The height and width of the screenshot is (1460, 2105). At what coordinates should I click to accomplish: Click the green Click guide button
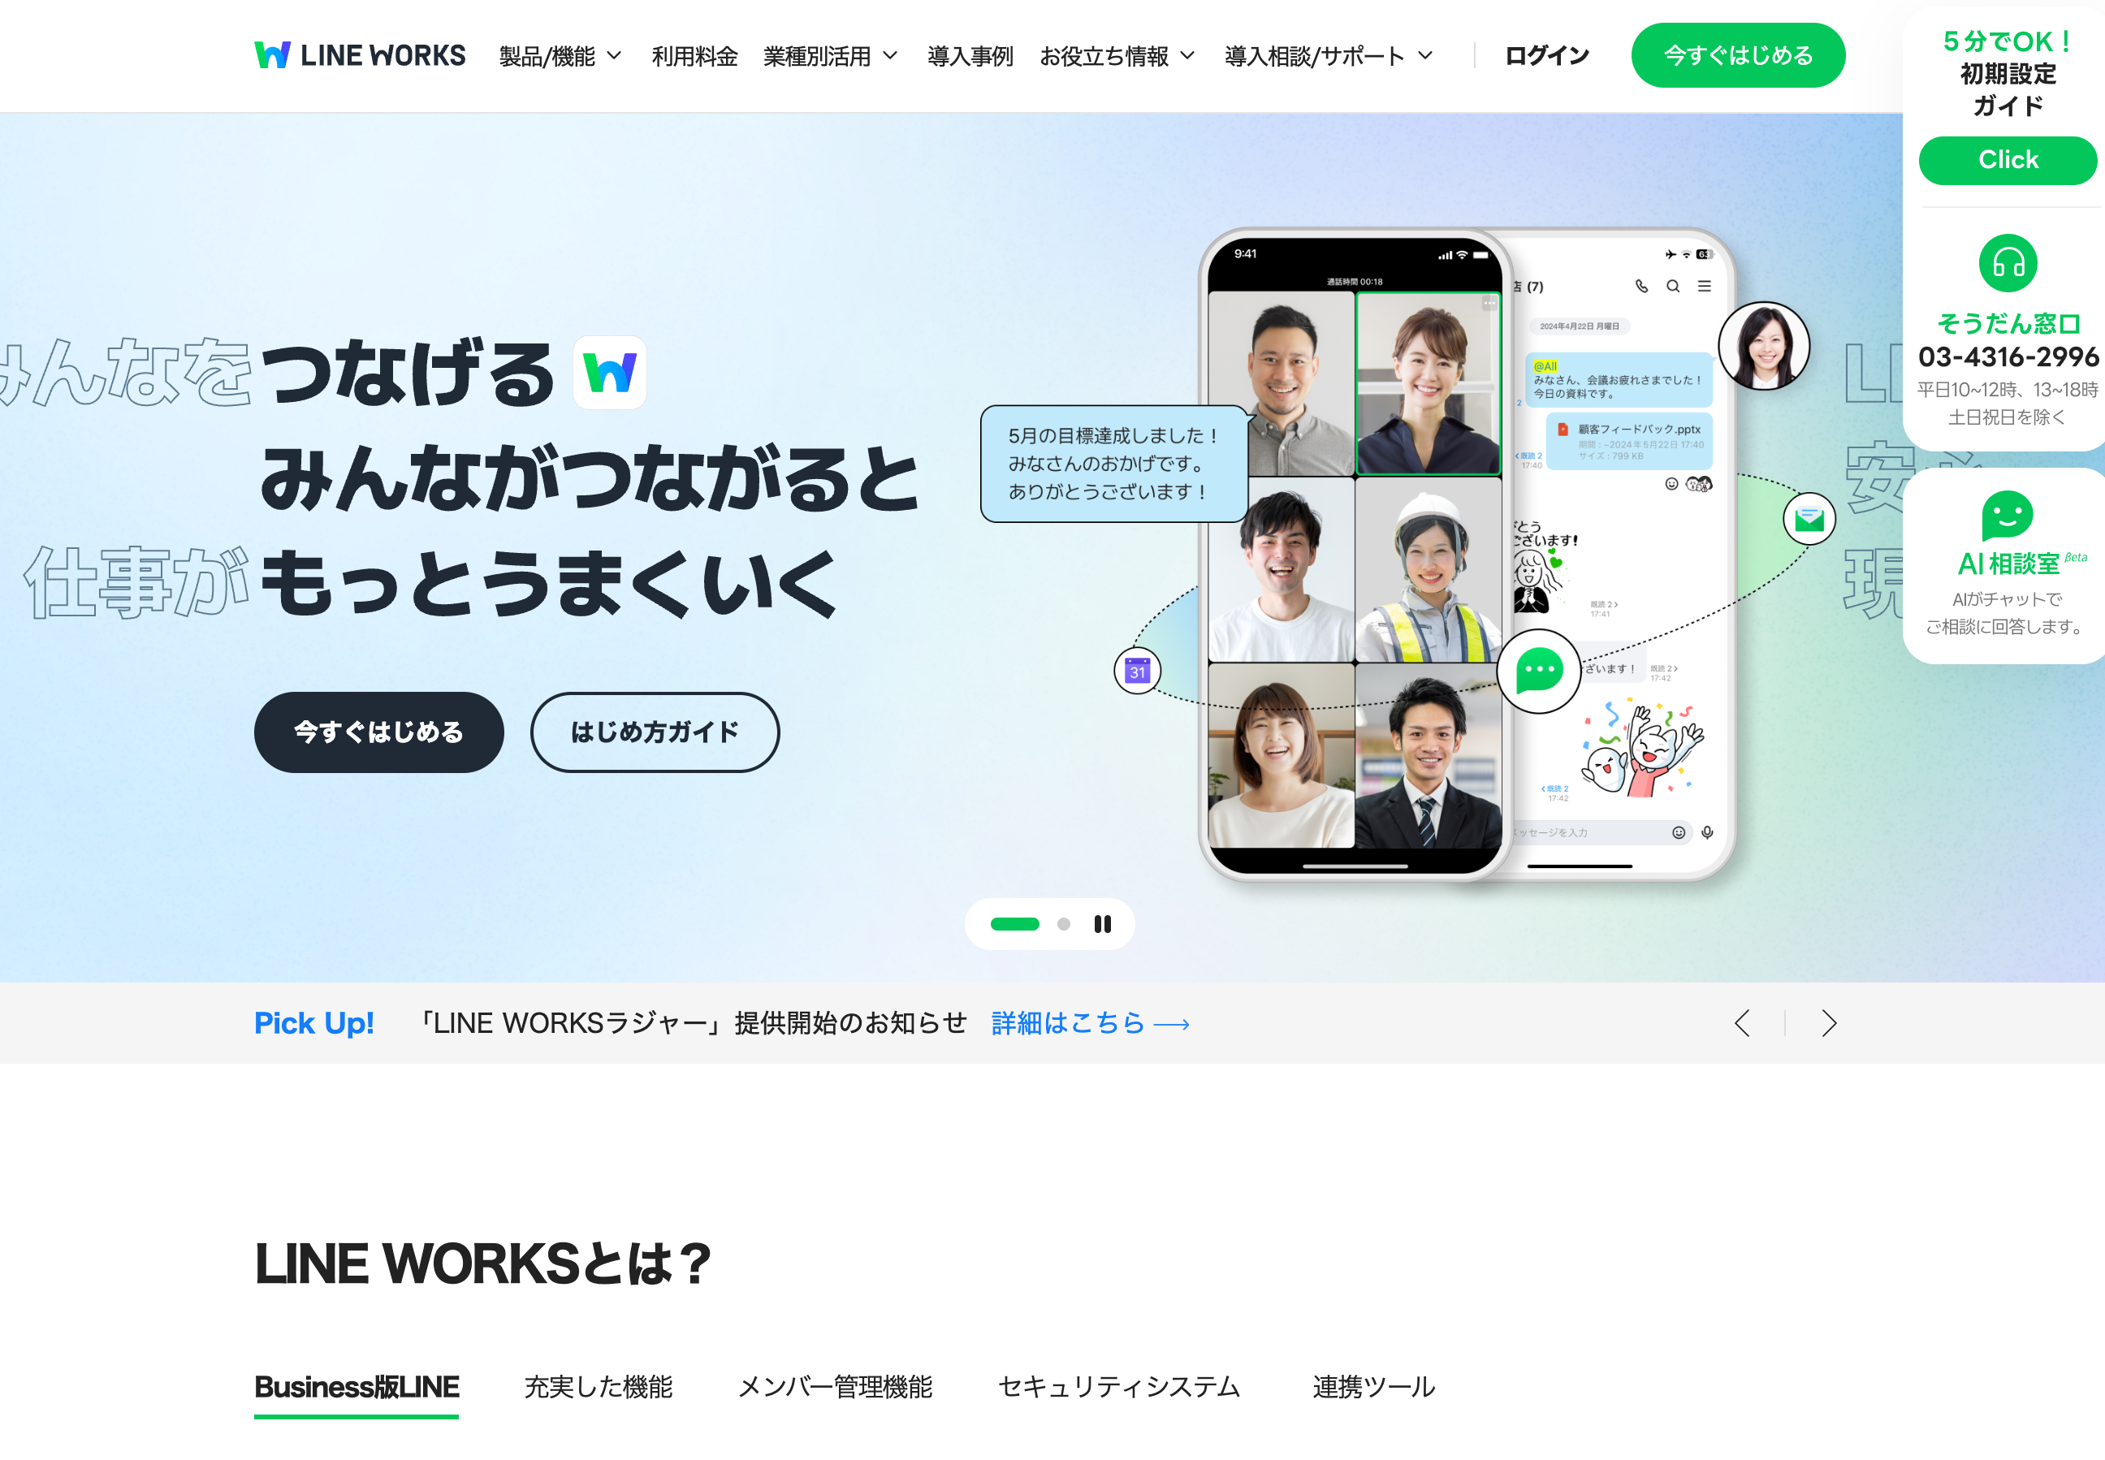point(2007,160)
